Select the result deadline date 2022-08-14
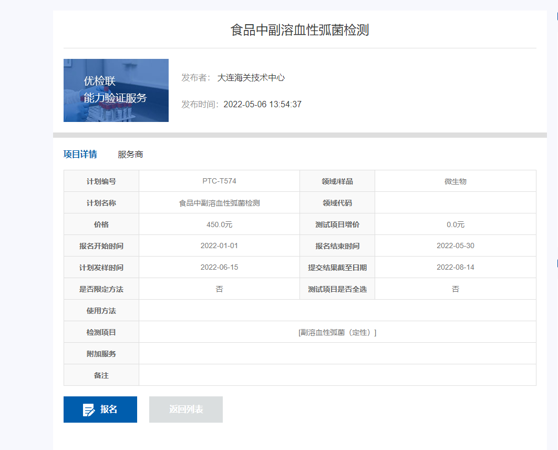Image resolution: width=558 pixels, height=450 pixels. (x=455, y=268)
